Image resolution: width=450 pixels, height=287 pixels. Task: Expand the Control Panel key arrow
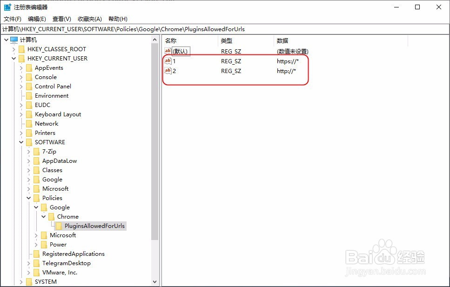[21, 87]
